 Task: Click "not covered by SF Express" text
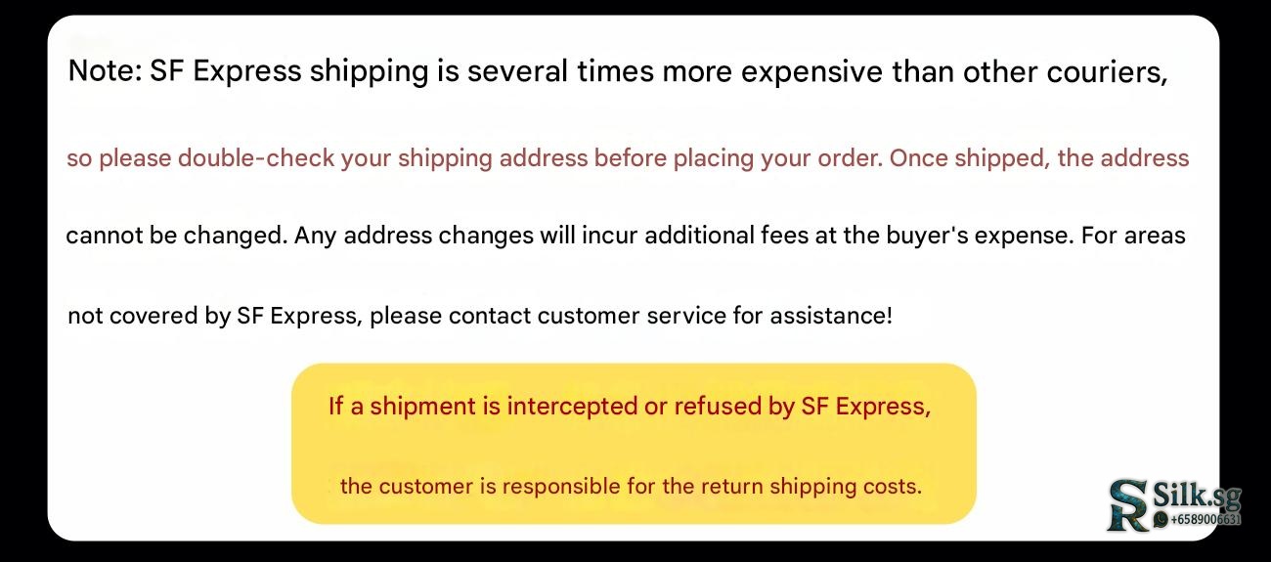(210, 317)
